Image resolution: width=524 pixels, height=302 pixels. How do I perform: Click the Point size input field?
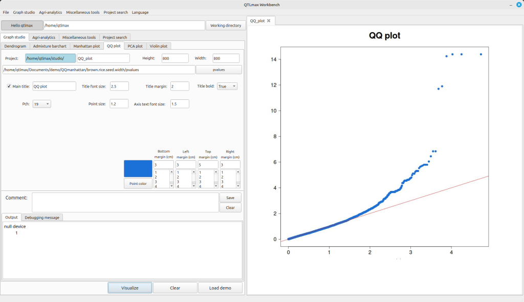point(119,104)
